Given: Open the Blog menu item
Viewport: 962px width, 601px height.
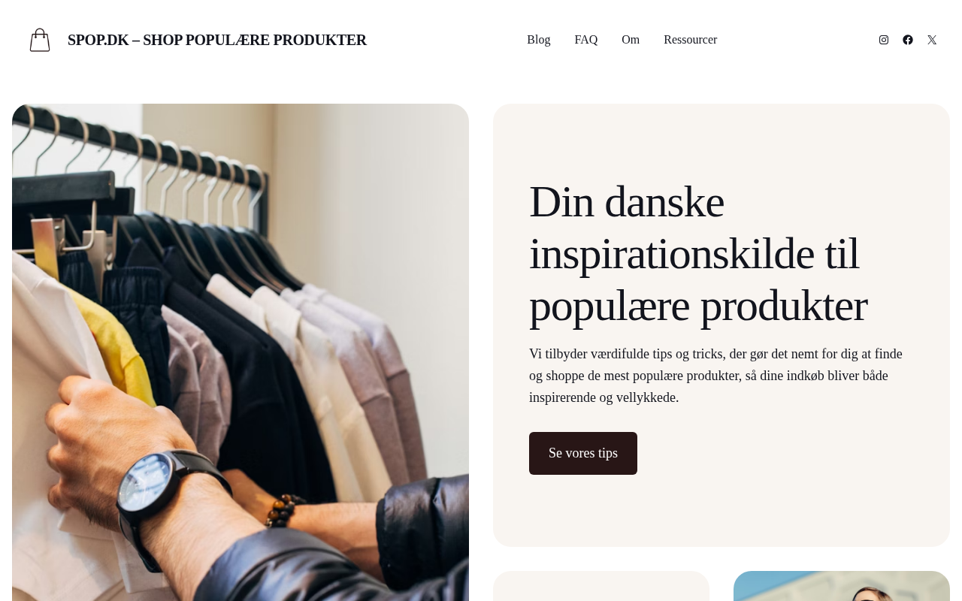Looking at the screenshot, I should [x=539, y=40].
